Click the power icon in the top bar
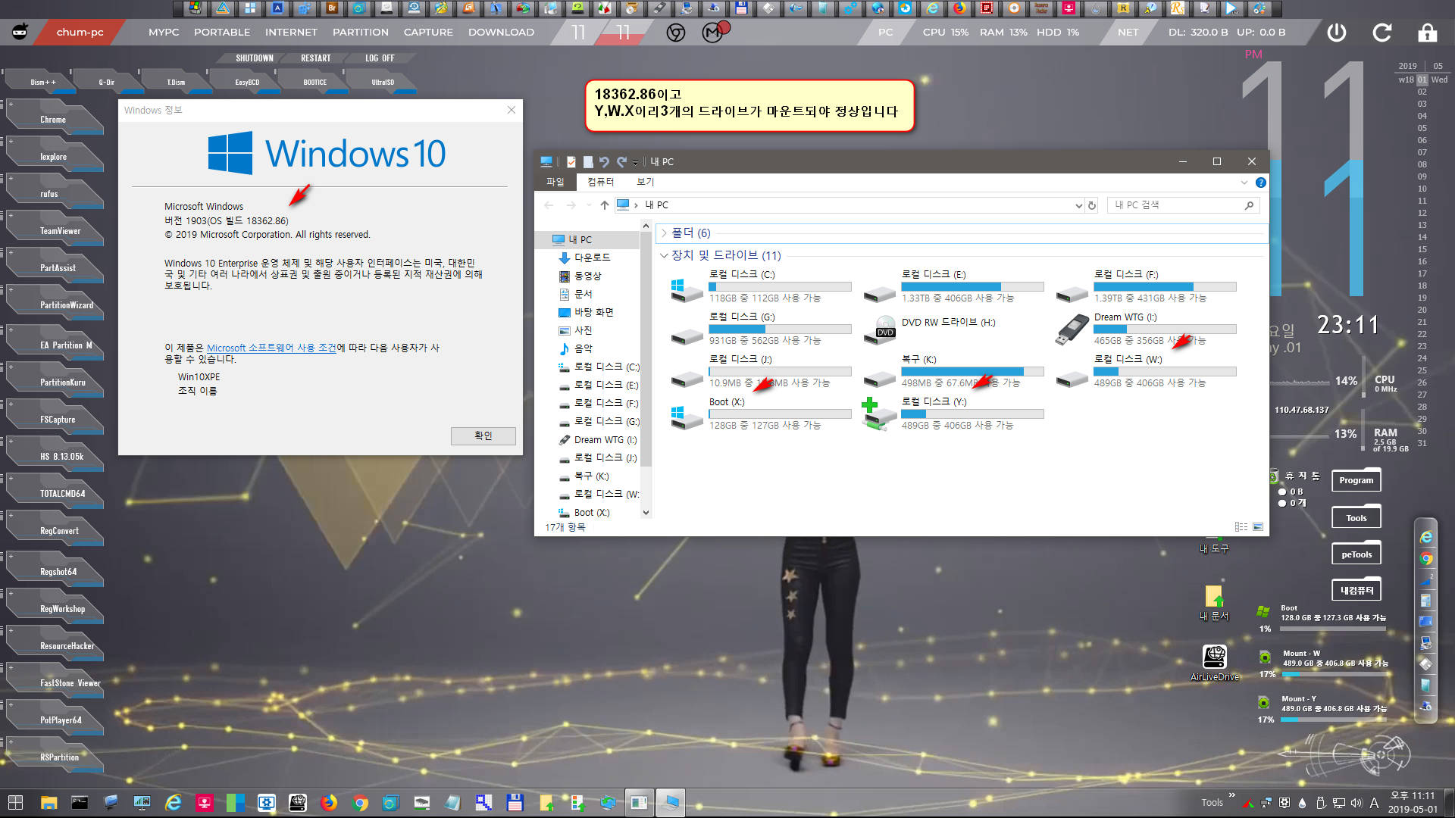 pyautogui.click(x=1337, y=33)
